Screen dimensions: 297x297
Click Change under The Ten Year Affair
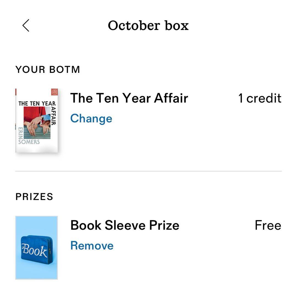(91, 119)
